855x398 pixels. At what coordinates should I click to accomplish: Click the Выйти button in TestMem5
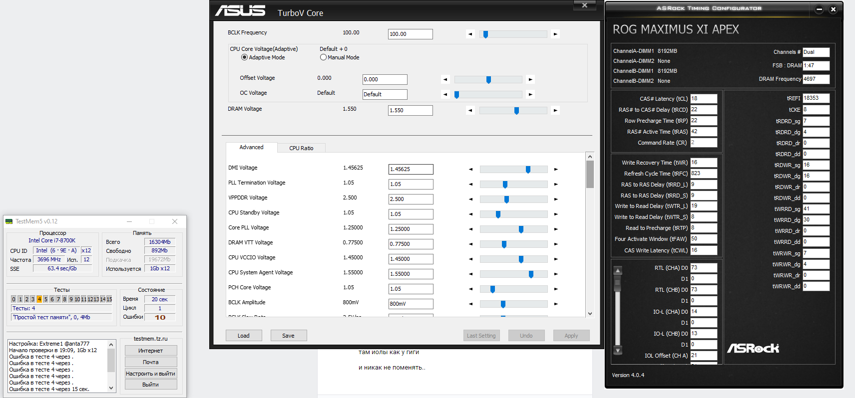[151, 385]
